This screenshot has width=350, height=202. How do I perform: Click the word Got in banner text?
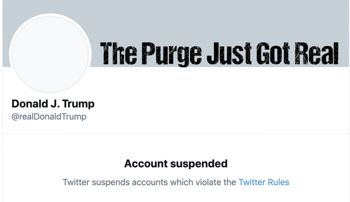click(273, 54)
